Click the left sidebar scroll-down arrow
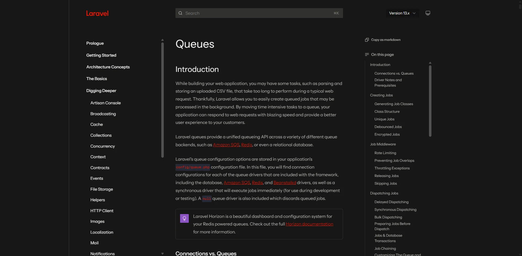 pyautogui.click(x=162, y=254)
